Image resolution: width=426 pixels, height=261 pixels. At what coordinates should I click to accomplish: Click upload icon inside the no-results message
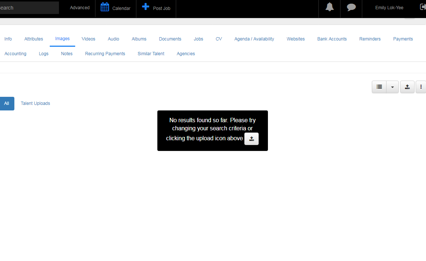(x=251, y=139)
